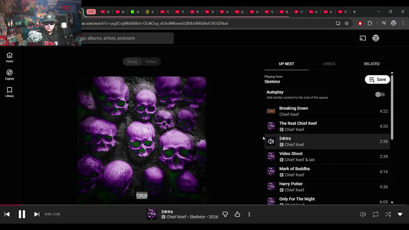Image resolution: width=409 pixels, height=230 pixels.
Task: Switch to the Binance tab labeled 6
Action: [x=150, y=12]
